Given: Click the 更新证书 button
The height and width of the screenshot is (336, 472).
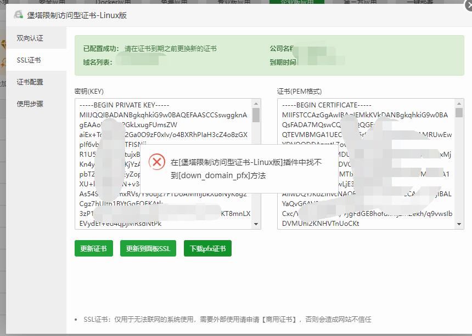Looking at the screenshot, I should coord(94,248).
